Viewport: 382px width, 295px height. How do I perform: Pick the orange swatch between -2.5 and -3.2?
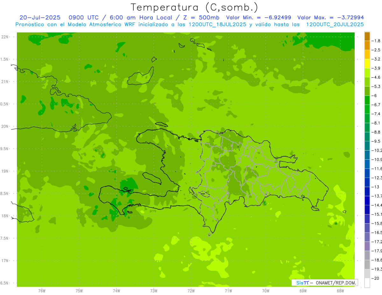coord(367,54)
